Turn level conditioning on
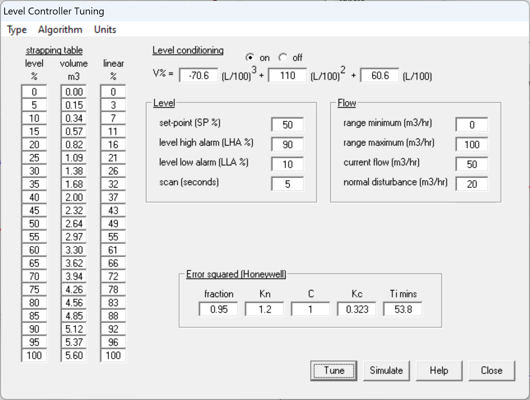530x400 pixels. click(250, 58)
